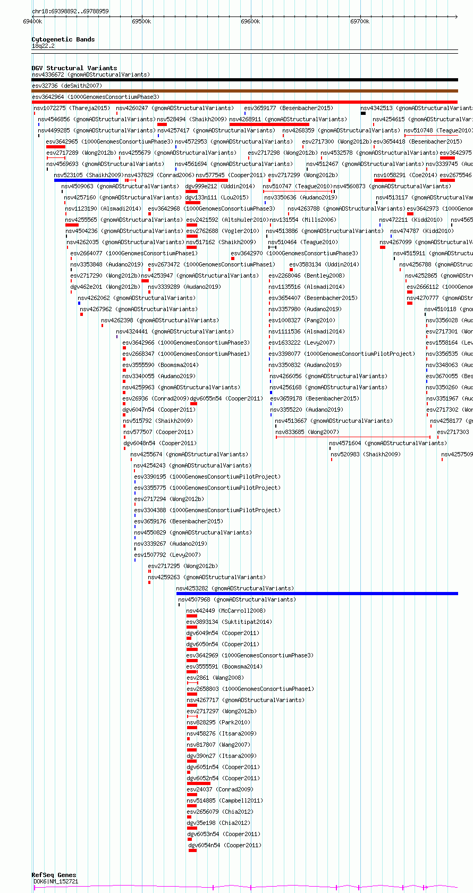473x893 pixels.
Task: Select dgv390n27 (Itsara2009) label
Action: tap(222, 756)
